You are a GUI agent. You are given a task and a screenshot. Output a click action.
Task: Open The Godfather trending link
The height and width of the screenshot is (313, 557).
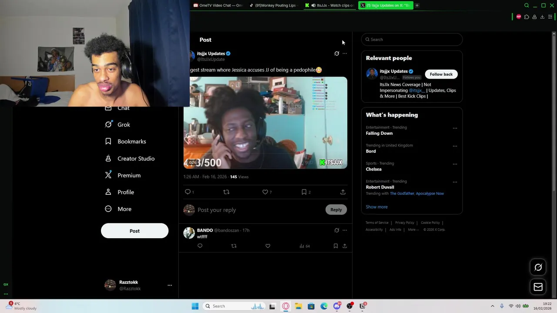pos(402,193)
